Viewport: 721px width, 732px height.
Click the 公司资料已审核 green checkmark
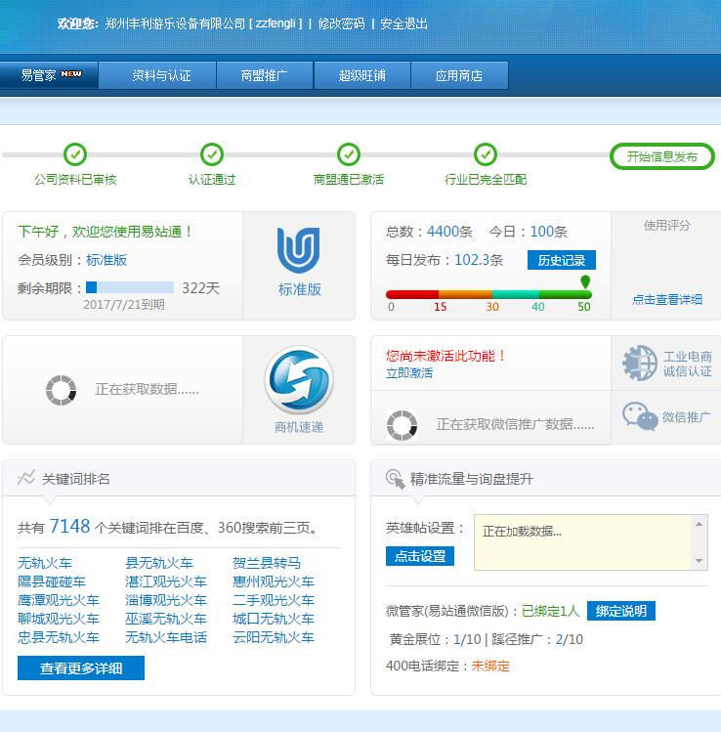[x=75, y=154]
